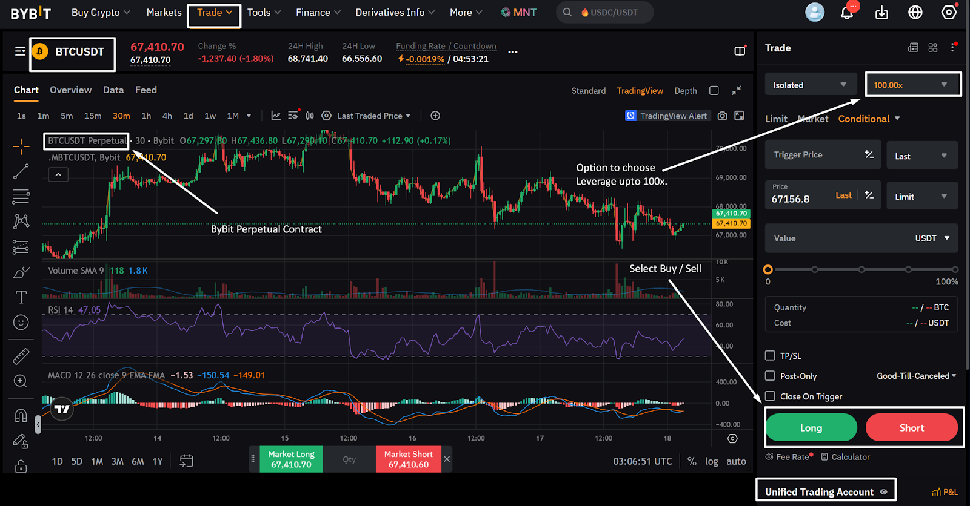970x506 pixels.
Task: Open the trade panel layout grid icon
Action: coord(933,48)
